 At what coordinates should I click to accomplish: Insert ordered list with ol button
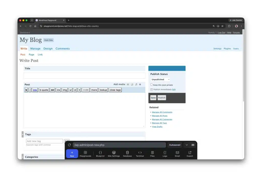point(75,90)
